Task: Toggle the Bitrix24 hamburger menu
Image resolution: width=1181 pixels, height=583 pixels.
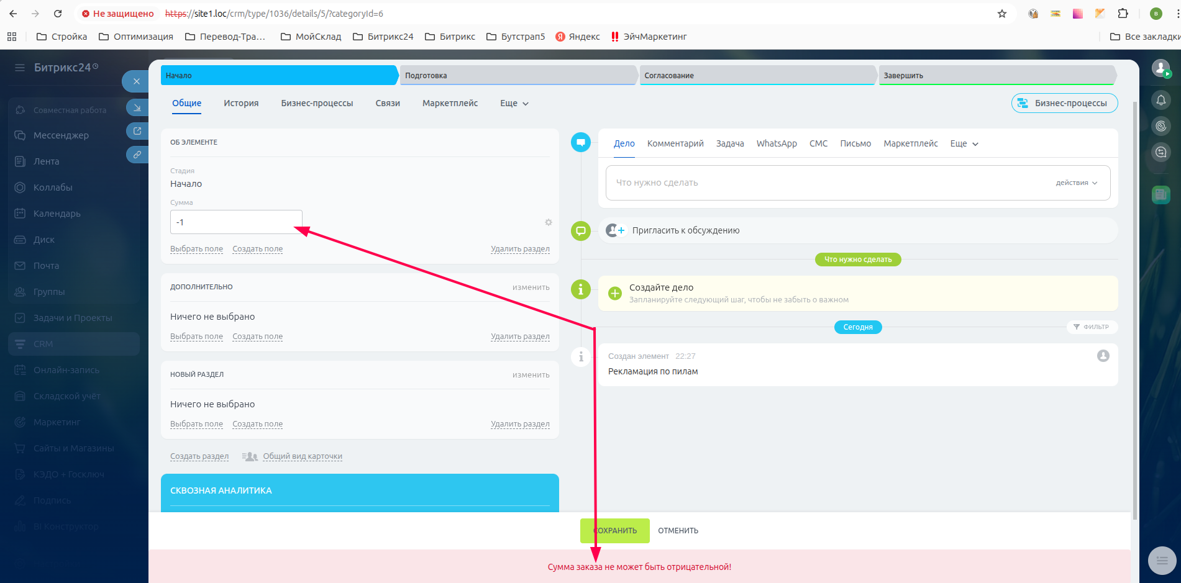Action: tap(20, 68)
